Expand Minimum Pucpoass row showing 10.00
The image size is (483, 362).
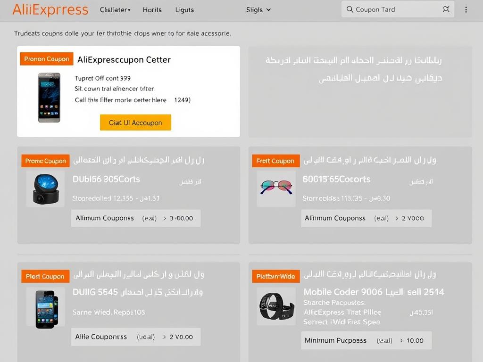(x=366, y=340)
